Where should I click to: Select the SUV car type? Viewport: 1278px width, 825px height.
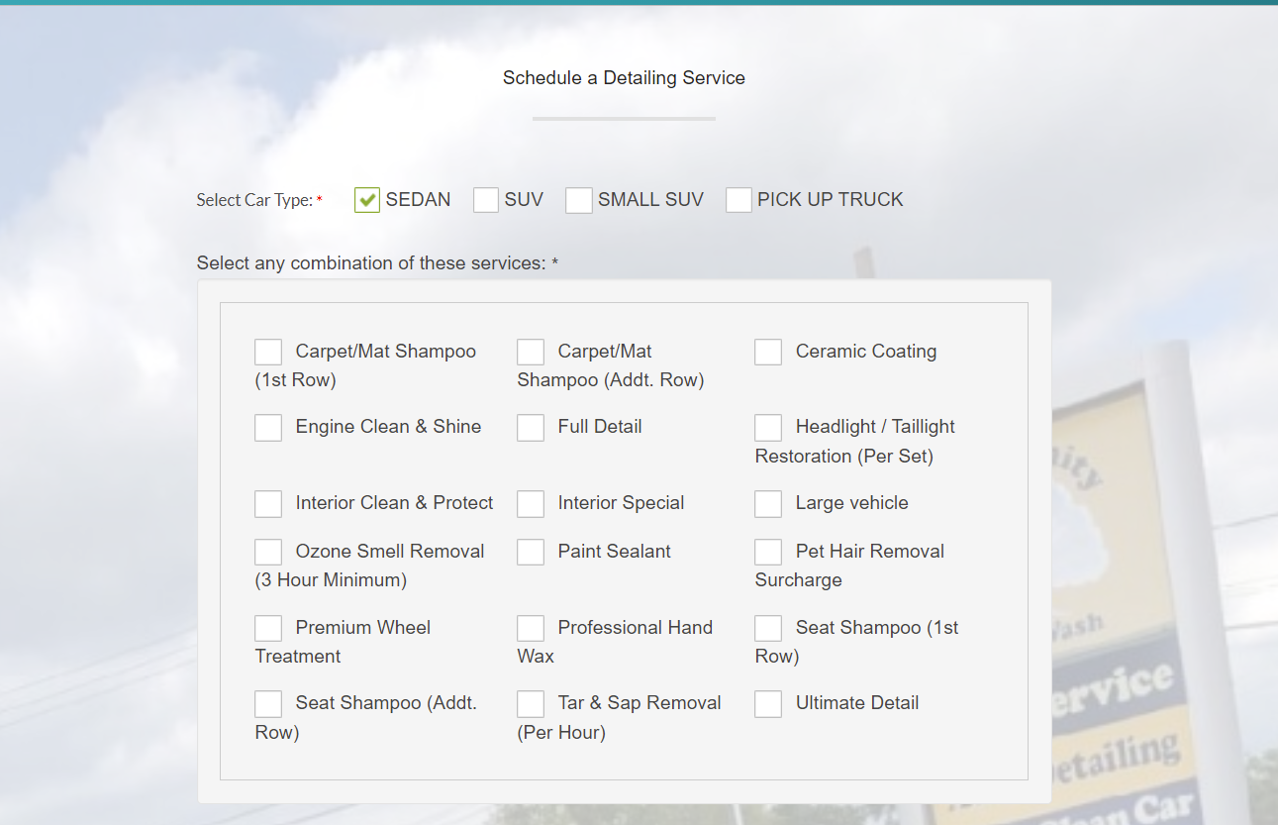tap(485, 199)
